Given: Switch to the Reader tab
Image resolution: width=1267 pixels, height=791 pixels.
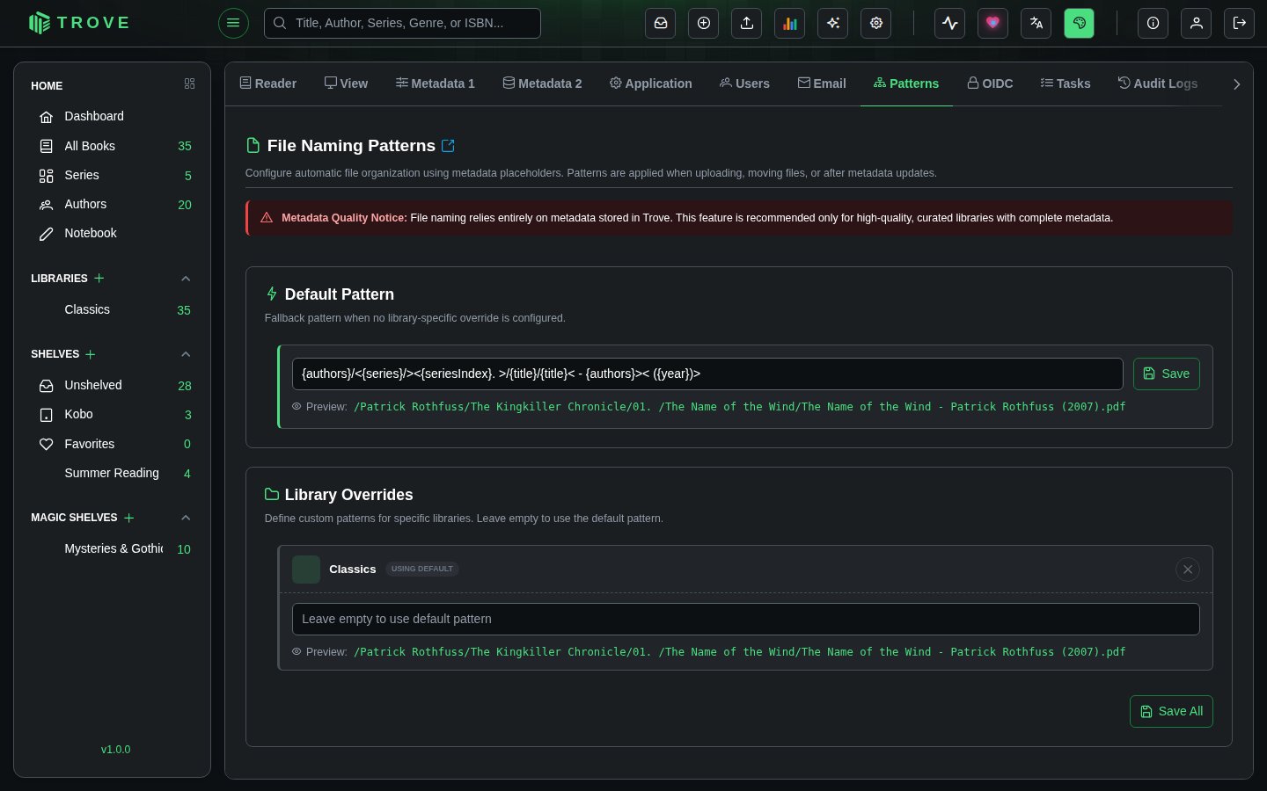Looking at the screenshot, I should tap(268, 83).
